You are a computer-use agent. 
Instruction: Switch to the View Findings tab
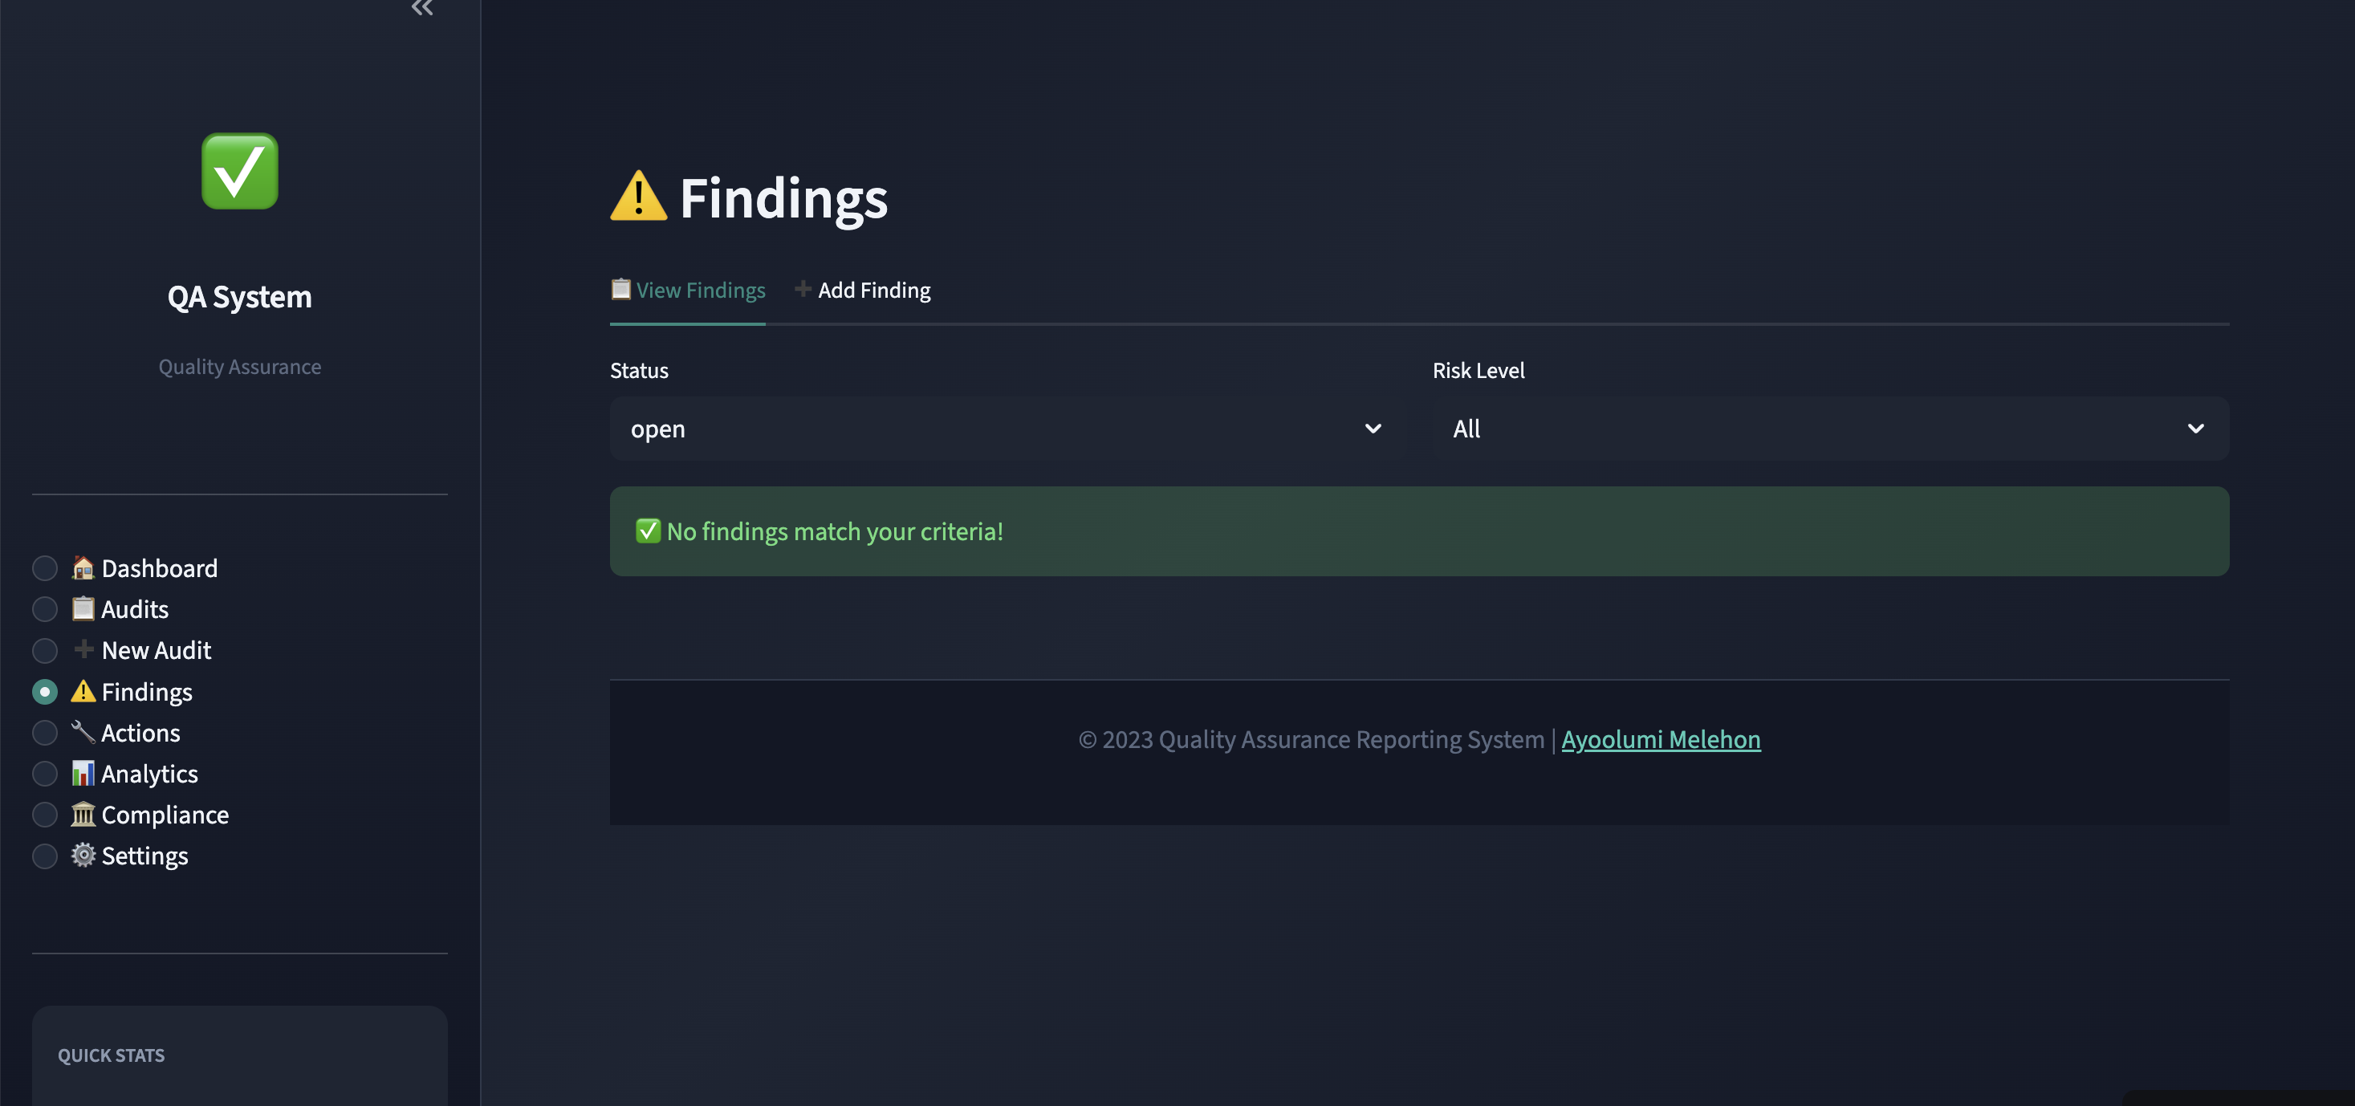[688, 291]
